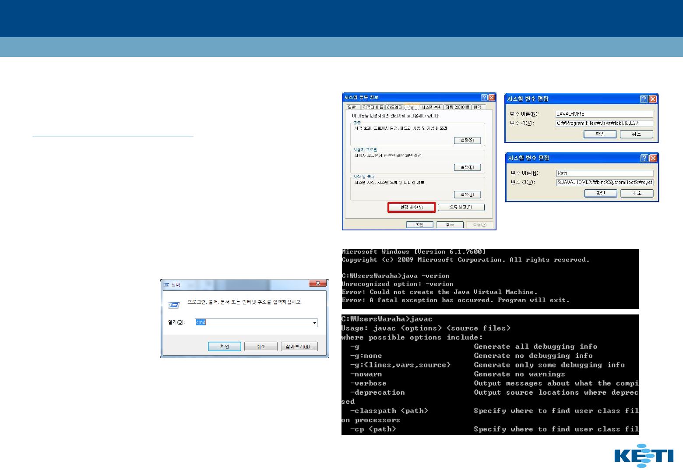Switch to the 시스템 복원 tab
Screen dimensions: 683x473
point(432,107)
